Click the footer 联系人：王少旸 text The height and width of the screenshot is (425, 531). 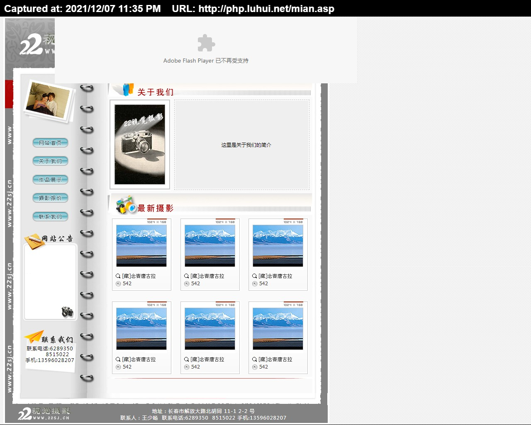click(x=139, y=418)
